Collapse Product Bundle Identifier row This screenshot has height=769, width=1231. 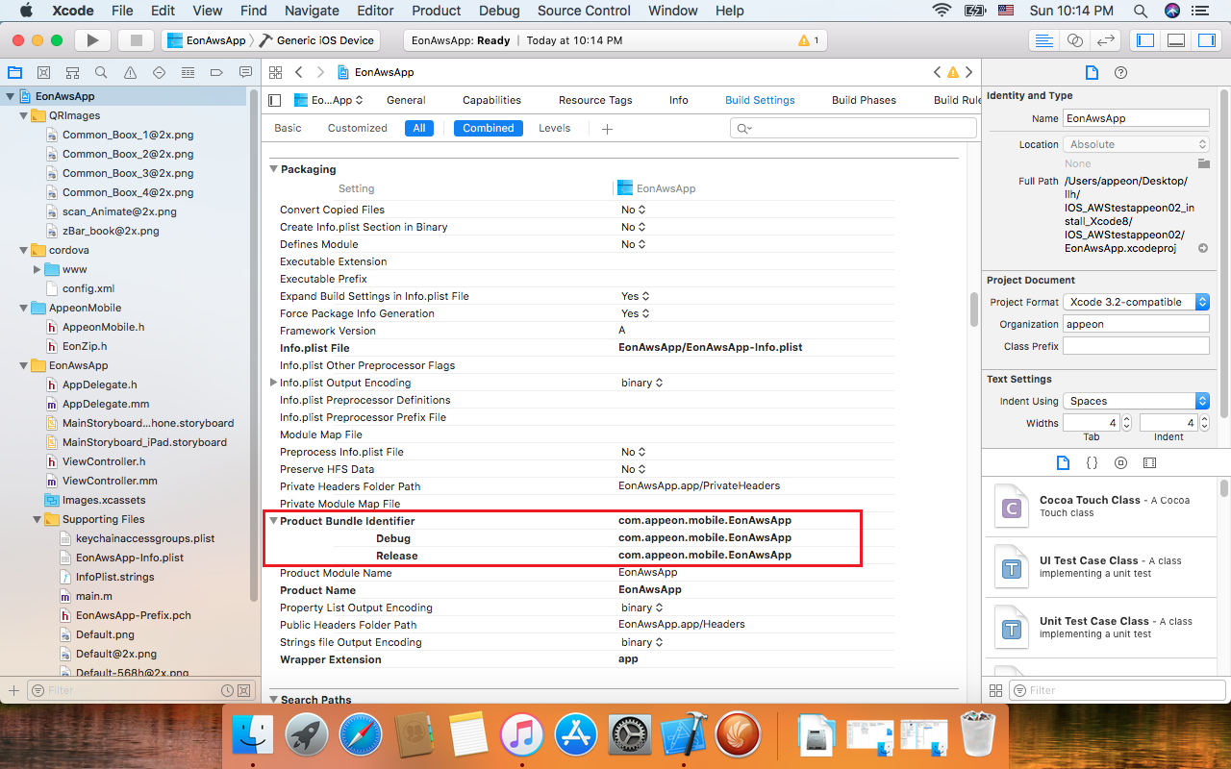pos(273,521)
